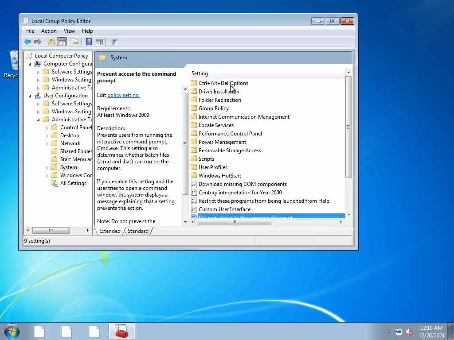The height and width of the screenshot is (340, 454).
Task: Toggle the Show/Hide Action Pane icon
Action: [99, 42]
